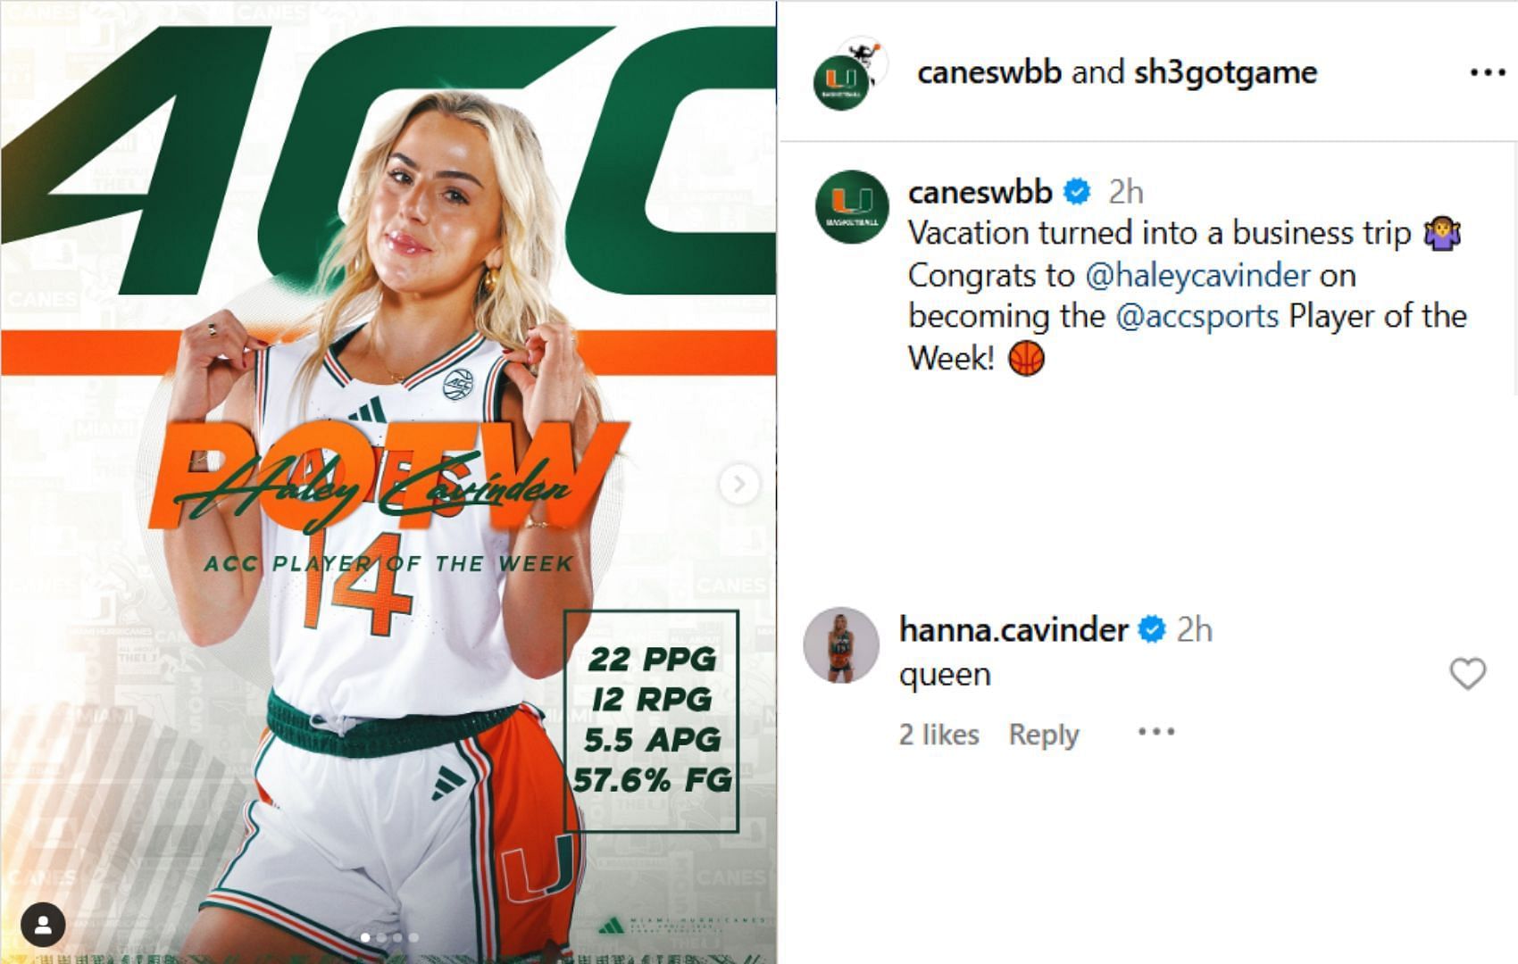Show tagged people on the photo
This screenshot has width=1518, height=964.
[x=43, y=925]
